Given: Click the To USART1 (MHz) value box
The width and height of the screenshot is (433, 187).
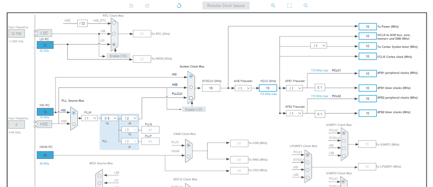Looking at the screenshot, I should click(367, 144).
